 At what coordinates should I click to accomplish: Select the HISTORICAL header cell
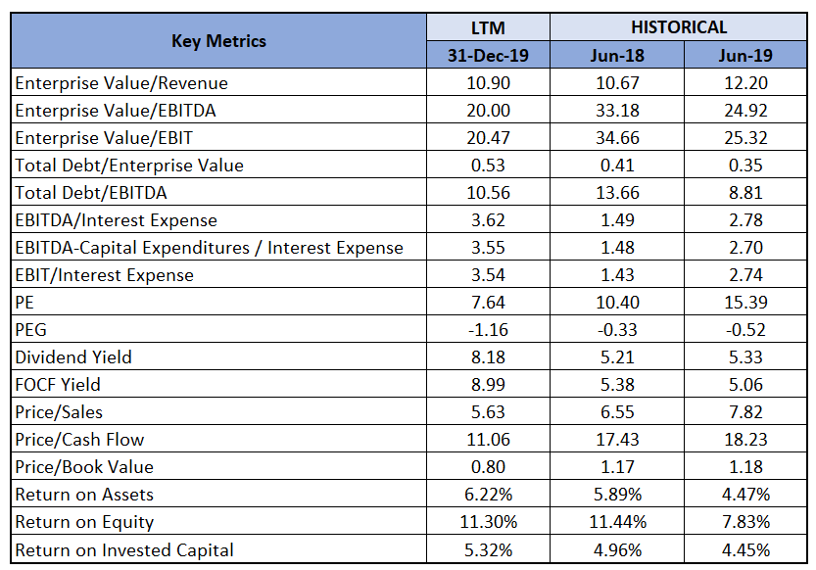[x=679, y=27]
